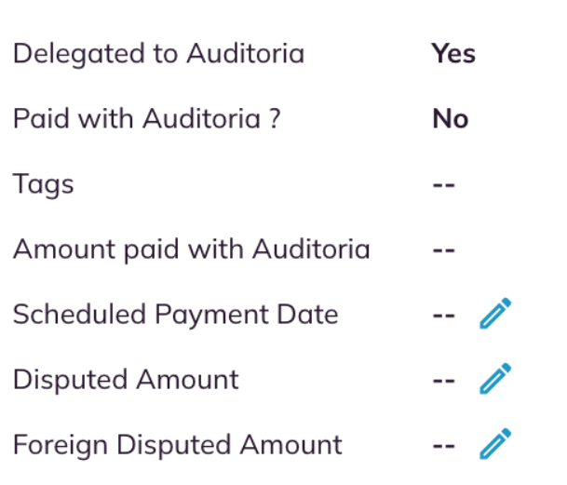
Task: Select the Foreign Disputed Amount label
Action: coord(178,445)
